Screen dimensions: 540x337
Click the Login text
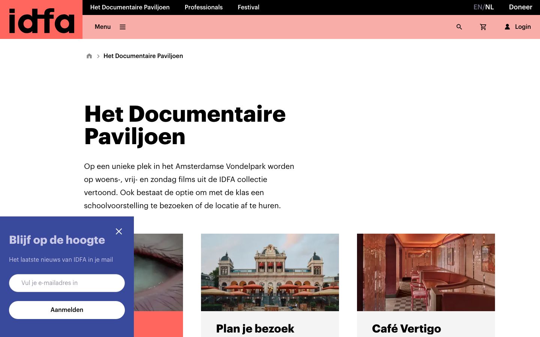pos(523,27)
